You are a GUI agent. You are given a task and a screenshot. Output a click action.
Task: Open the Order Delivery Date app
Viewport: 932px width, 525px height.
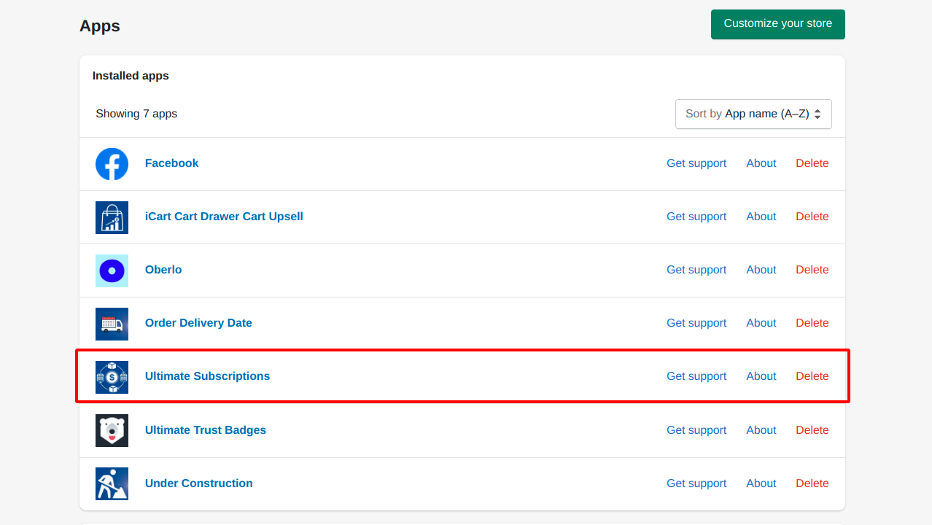[198, 323]
